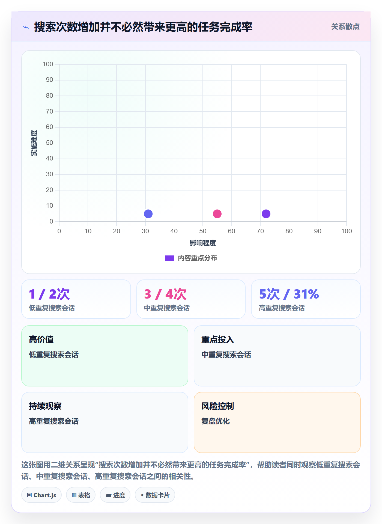The image size is (382, 524).
Task: Open the 持续观察 quadrant card
Action: click(x=105, y=422)
